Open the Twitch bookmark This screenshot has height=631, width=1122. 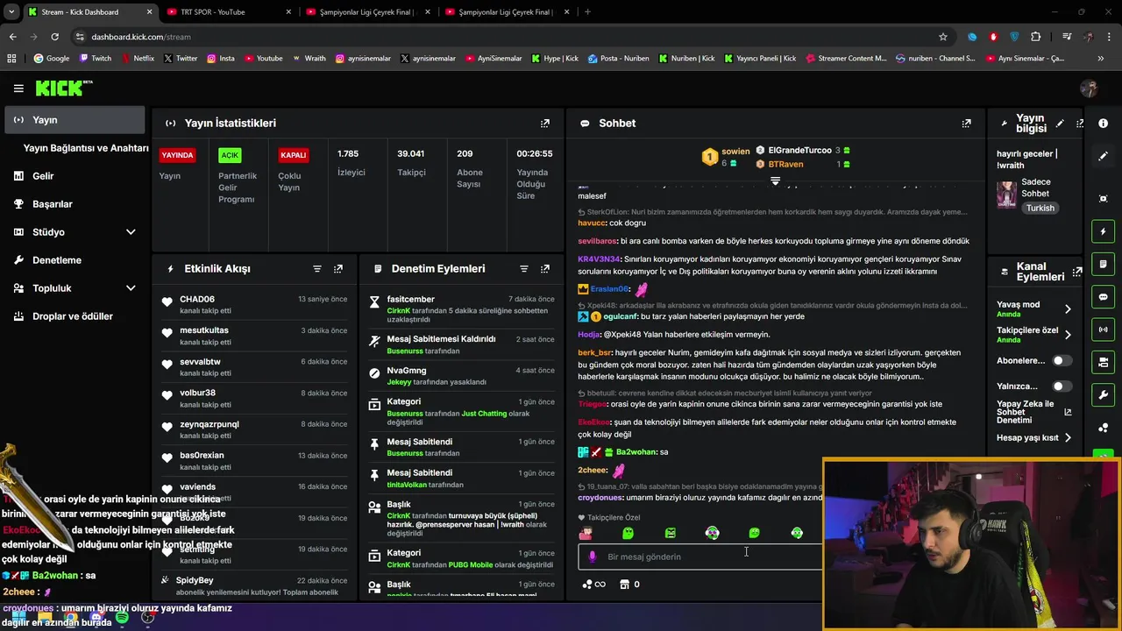coord(96,59)
